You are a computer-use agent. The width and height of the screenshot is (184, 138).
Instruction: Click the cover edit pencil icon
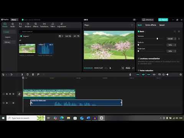pos(20,94)
